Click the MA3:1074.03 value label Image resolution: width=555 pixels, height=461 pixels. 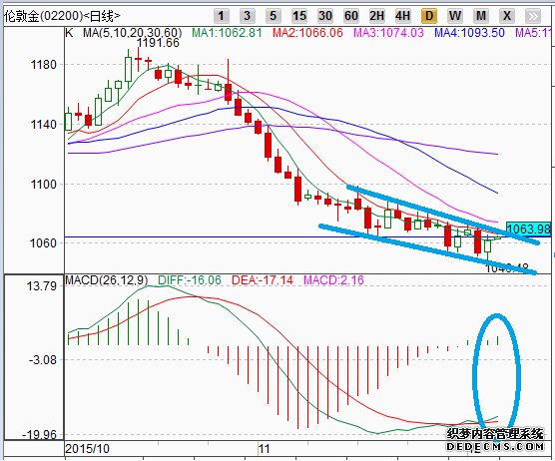point(388,33)
